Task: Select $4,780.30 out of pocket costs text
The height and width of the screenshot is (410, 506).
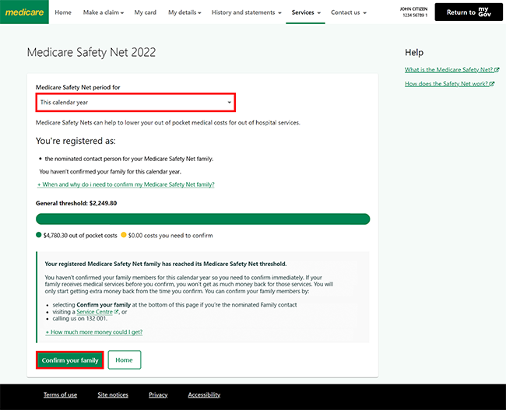Action: (80, 236)
